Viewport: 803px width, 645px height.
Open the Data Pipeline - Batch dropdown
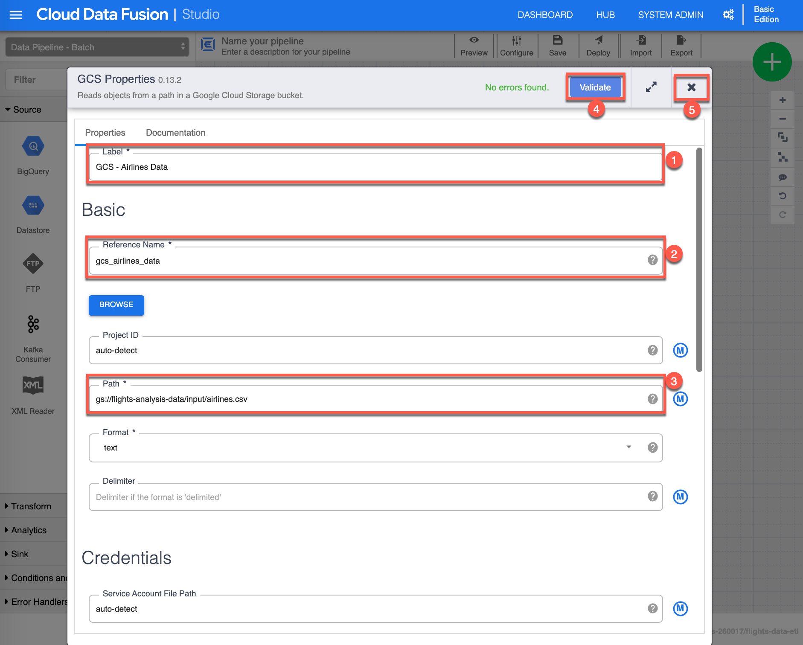(x=97, y=47)
